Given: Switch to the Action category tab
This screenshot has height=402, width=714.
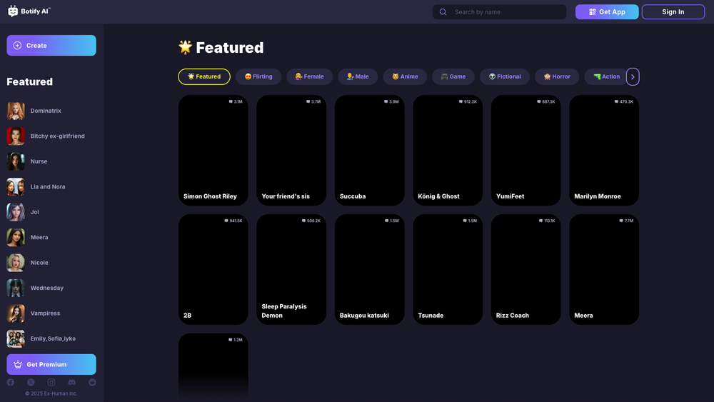Looking at the screenshot, I should pos(606,76).
